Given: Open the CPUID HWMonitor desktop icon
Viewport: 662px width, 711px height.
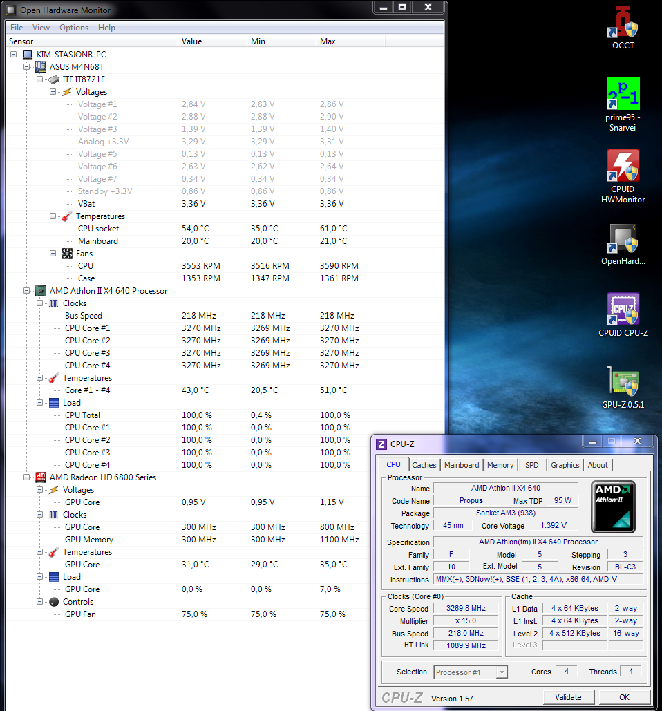Looking at the screenshot, I should 623,176.
